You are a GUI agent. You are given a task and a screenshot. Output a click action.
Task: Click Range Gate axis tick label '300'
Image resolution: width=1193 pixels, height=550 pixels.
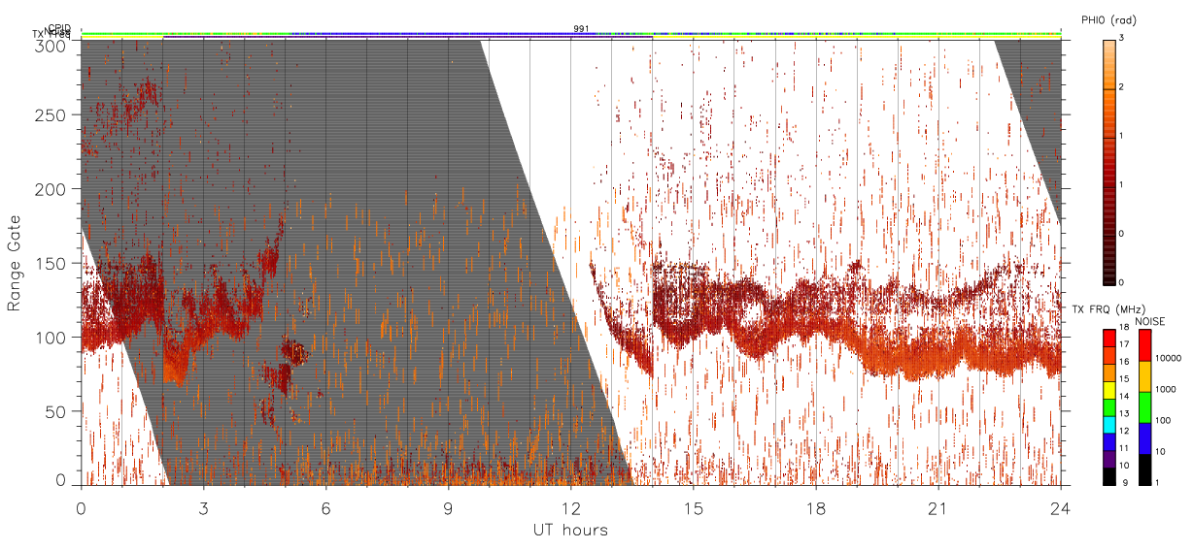point(51,46)
